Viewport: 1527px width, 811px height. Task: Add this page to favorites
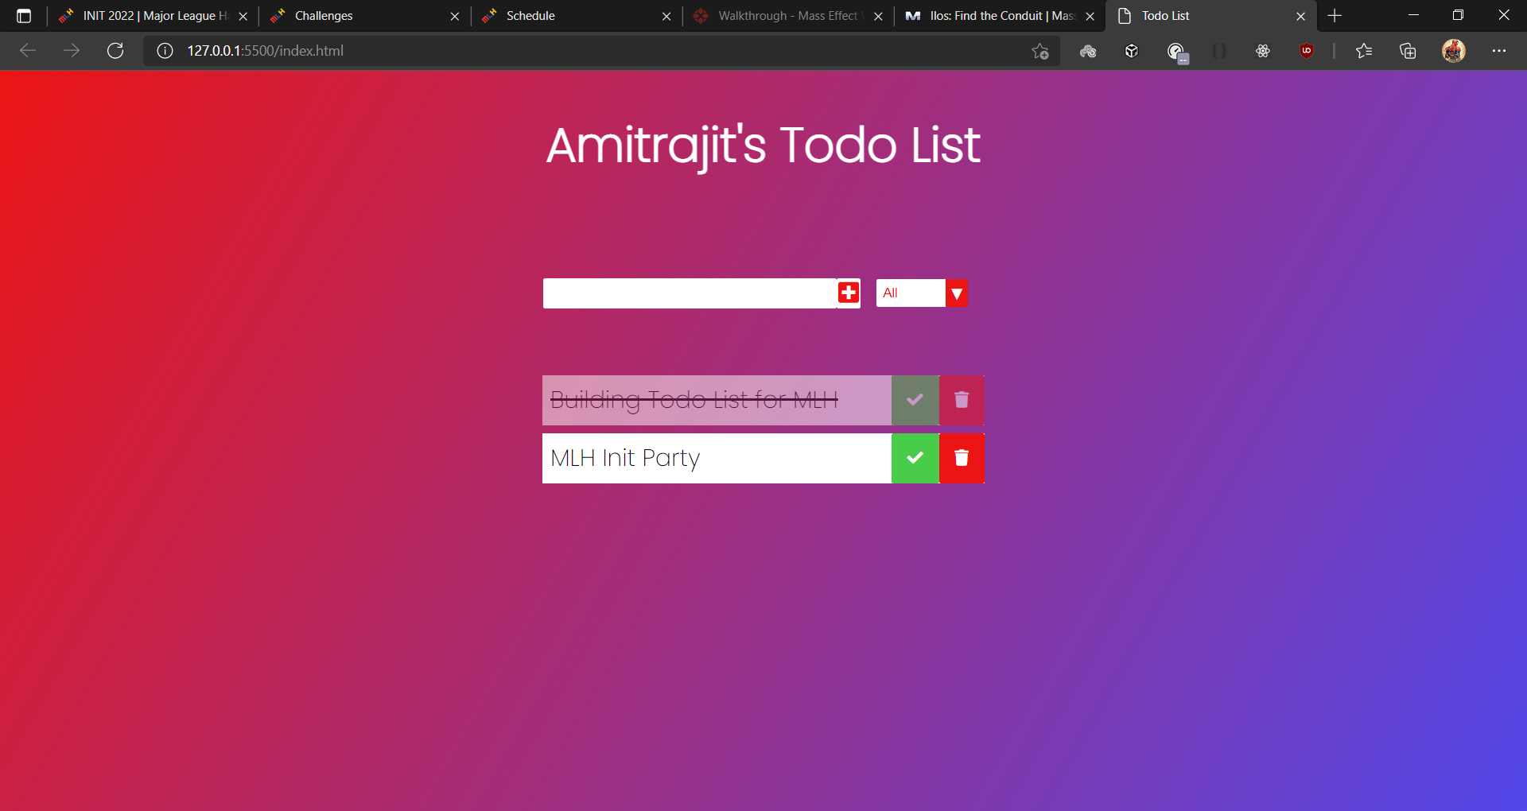1040,51
